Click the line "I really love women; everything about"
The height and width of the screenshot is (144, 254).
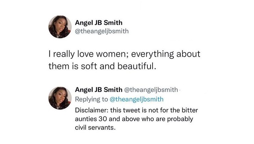123,54
